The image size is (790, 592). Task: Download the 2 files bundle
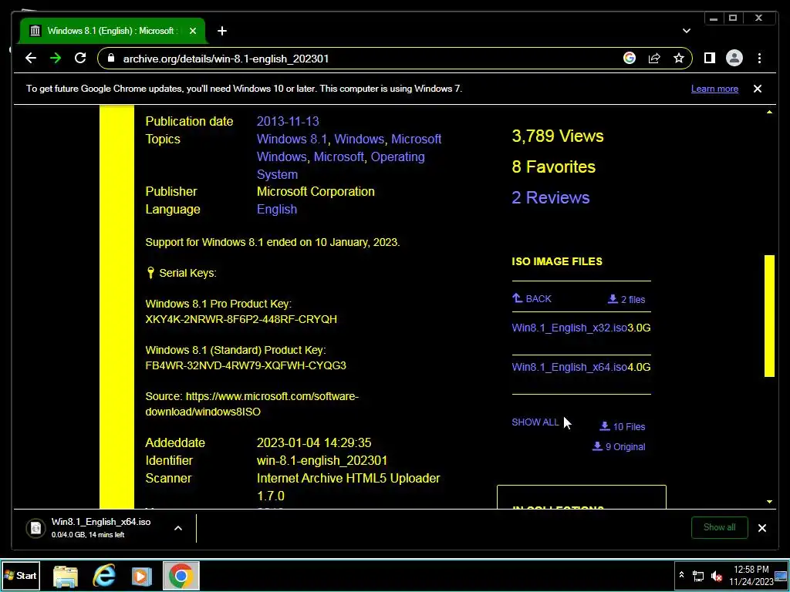(626, 300)
